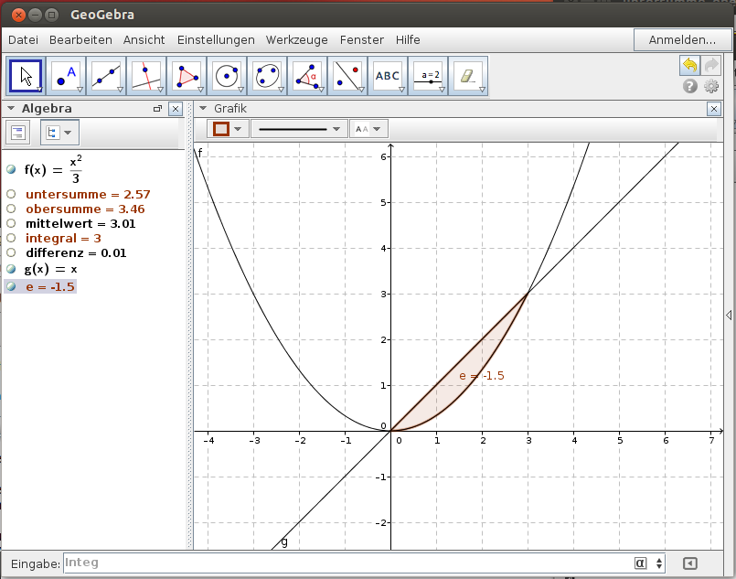736x579 pixels.
Task: Show the obersumme object
Action: (x=11, y=209)
